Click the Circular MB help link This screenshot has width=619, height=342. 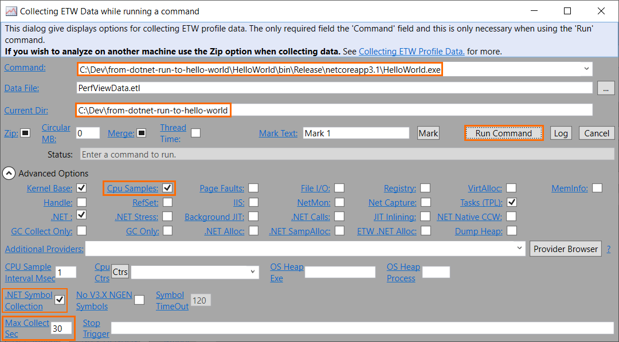(x=56, y=133)
